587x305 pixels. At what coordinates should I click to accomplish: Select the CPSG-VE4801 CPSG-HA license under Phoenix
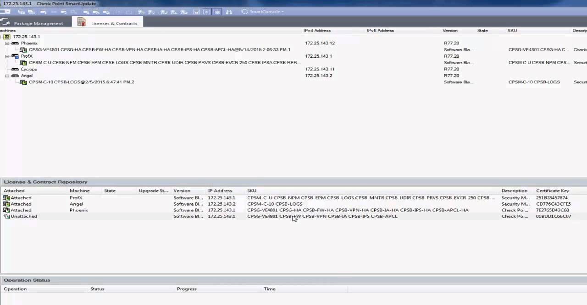[x=160, y=49]
